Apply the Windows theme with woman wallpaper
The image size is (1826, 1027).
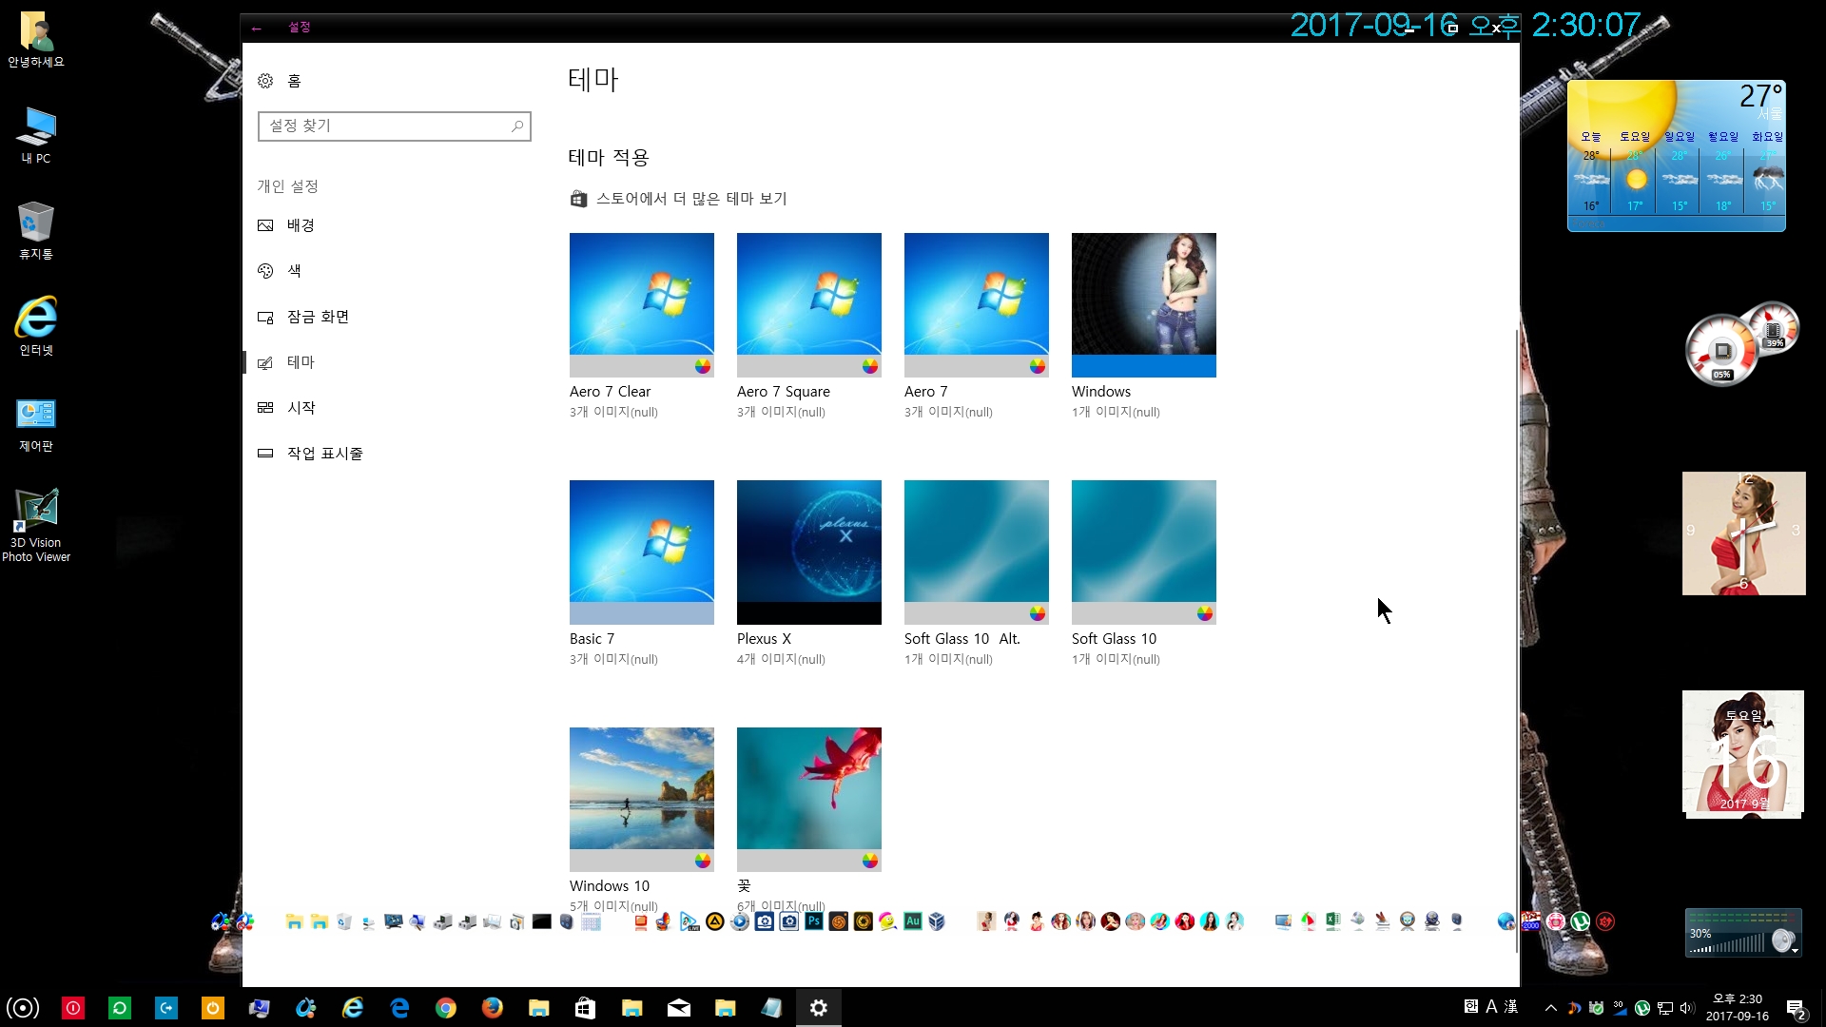pyautogui.click(x=1144, y=305)
